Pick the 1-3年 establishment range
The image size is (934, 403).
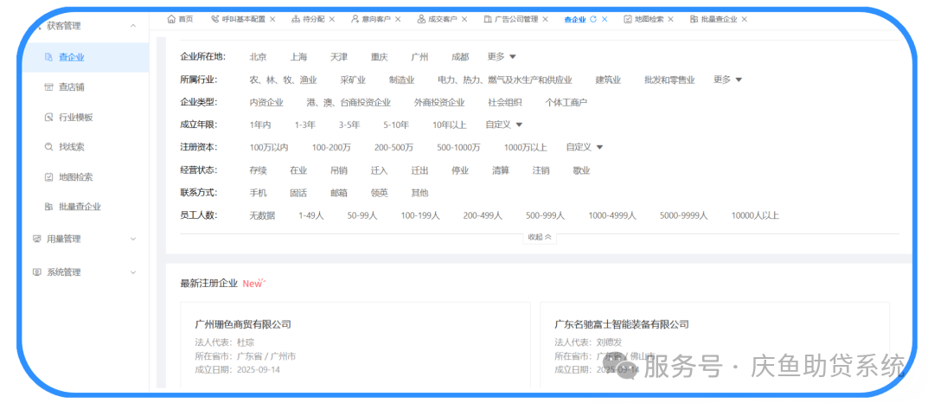click(x=305, y=125)
